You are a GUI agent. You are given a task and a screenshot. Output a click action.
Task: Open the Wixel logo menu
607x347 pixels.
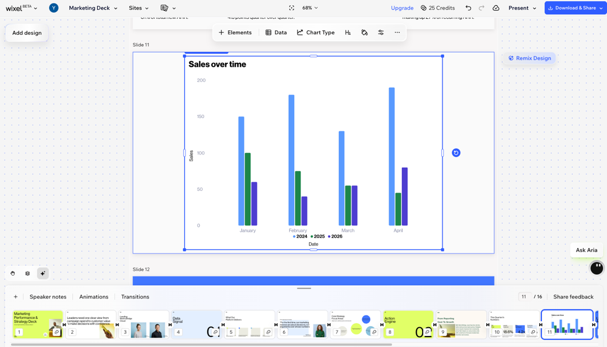click(x=22, y=8)
